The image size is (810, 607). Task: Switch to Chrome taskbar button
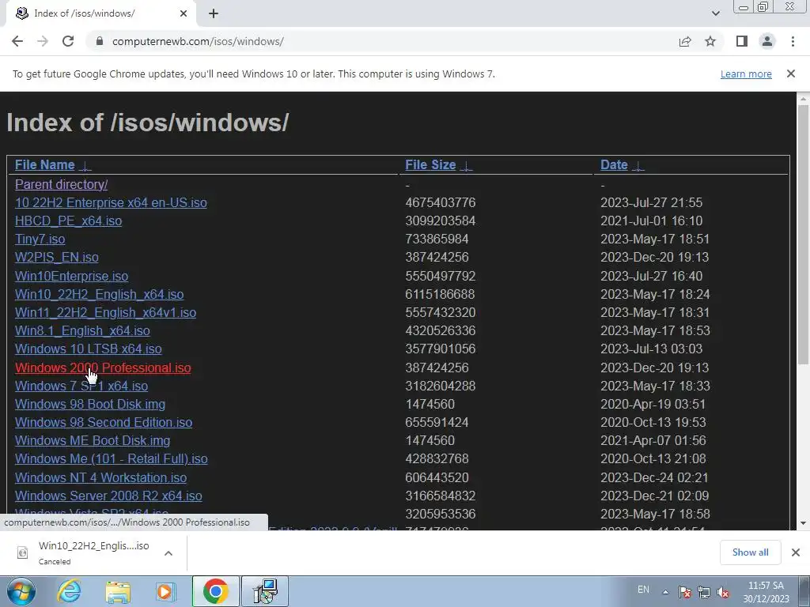click(x=215, y=591)
